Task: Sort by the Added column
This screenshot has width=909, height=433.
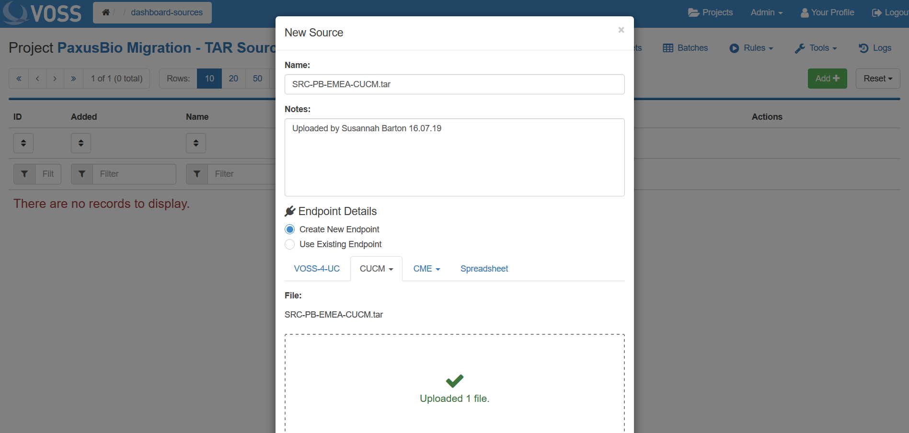Action: point(81,143)
